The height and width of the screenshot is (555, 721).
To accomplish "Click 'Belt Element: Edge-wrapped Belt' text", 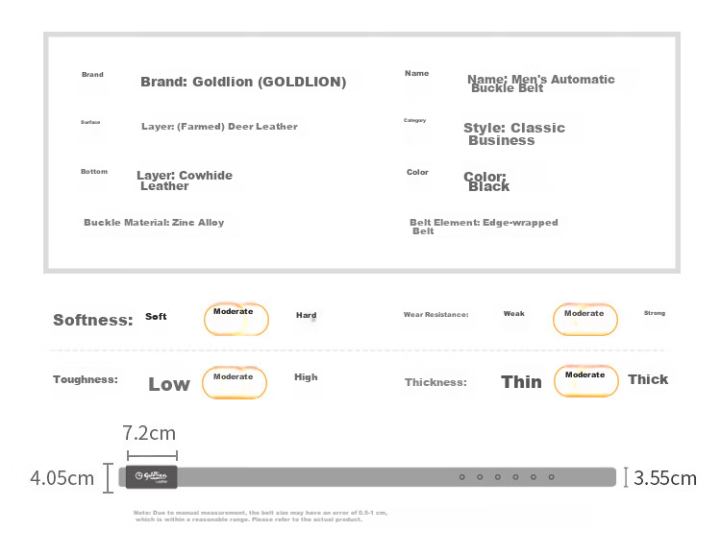I will [484, 227].
